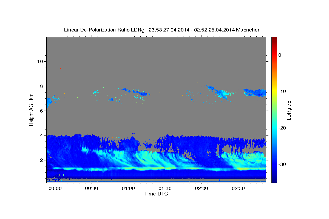
Task: Click the '01:00' time tick label
Action: point(128,189)
